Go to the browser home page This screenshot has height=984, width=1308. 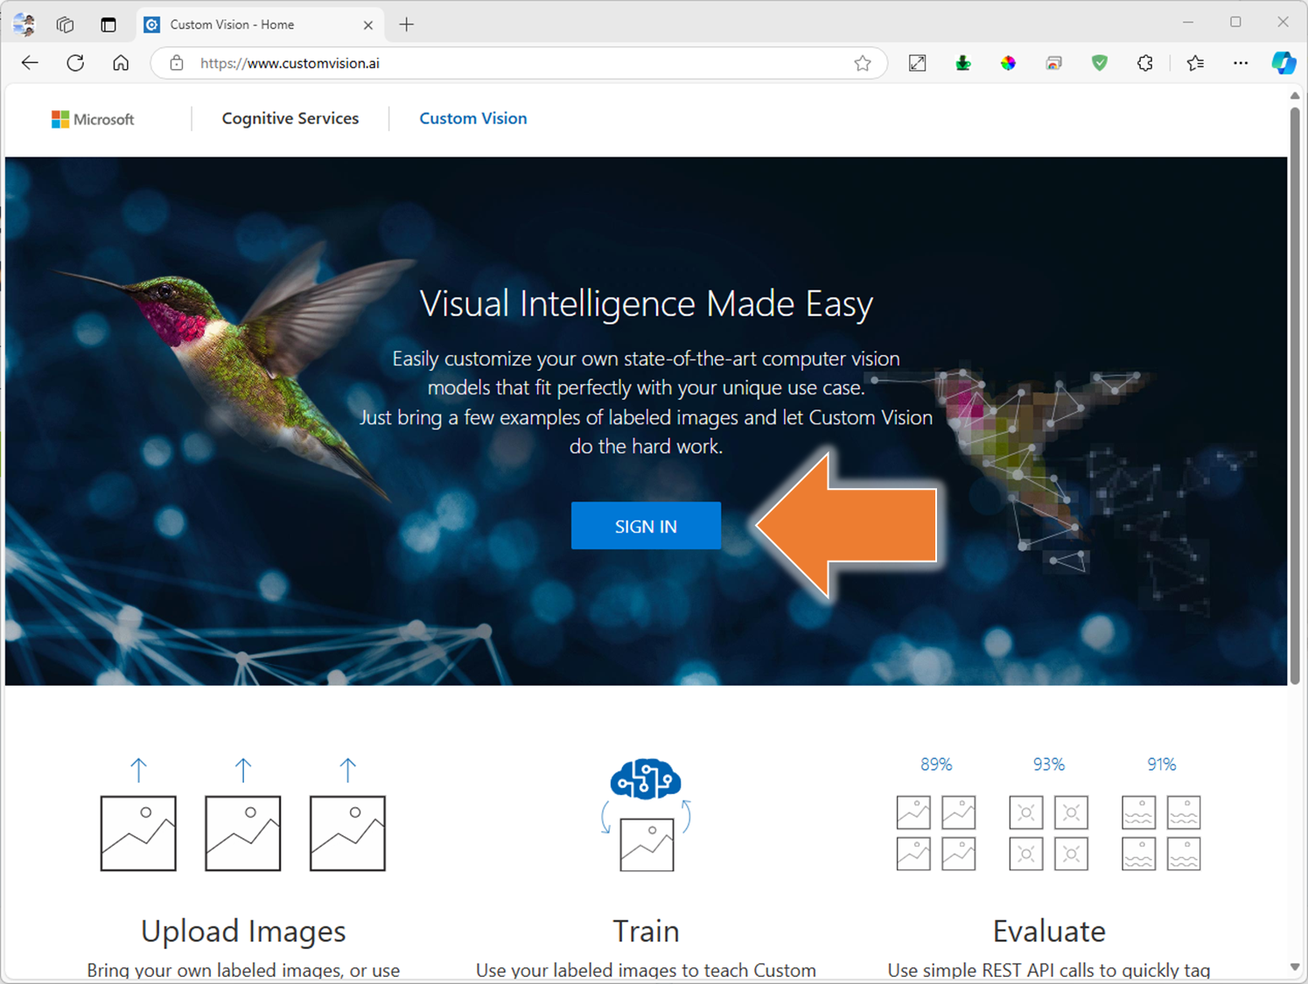click(121, 63)
